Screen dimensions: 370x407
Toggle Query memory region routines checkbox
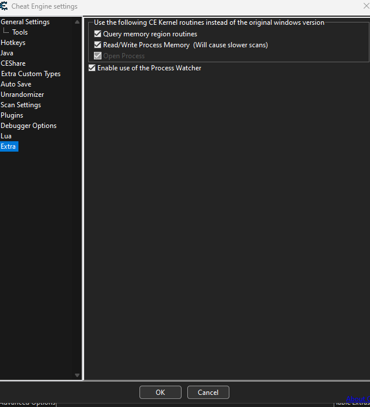pos(97,34)
